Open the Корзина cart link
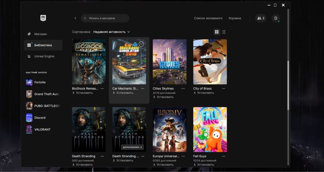The image size is (324, 172). point(235,18)
